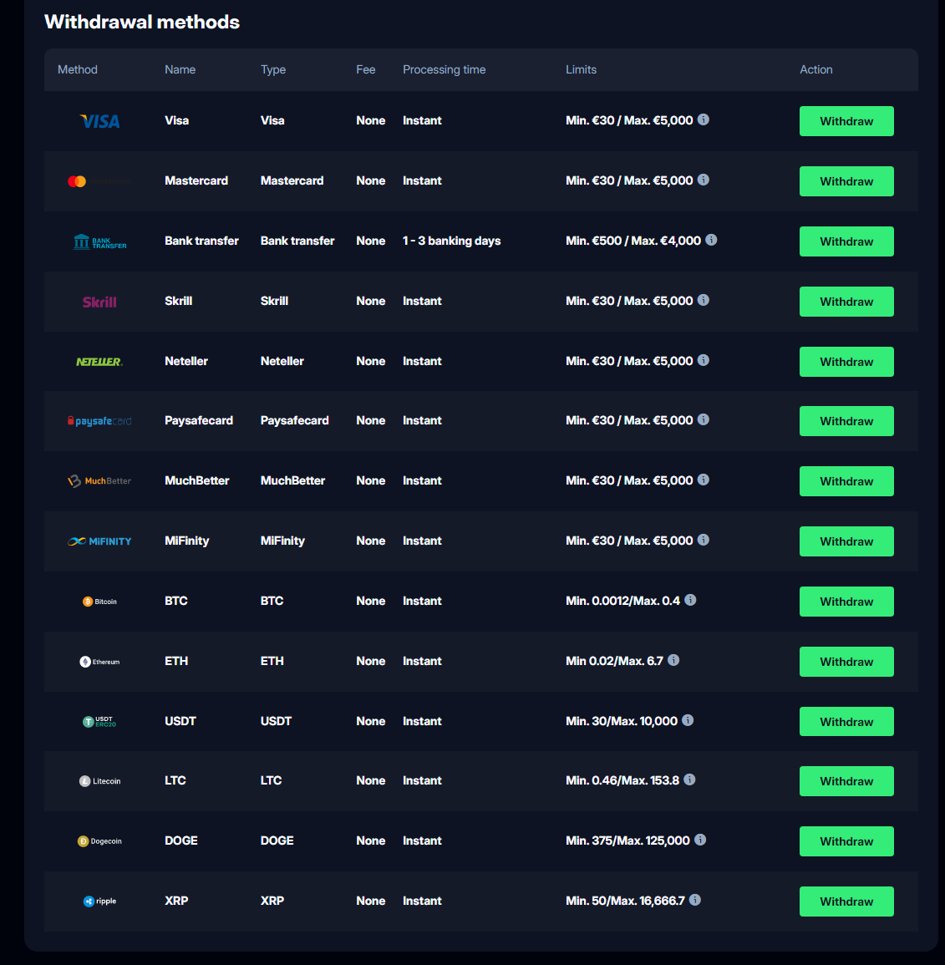The width and height of the screenshot is (945, 965).
Task: Click the Processing time column header
Action: 444,69
